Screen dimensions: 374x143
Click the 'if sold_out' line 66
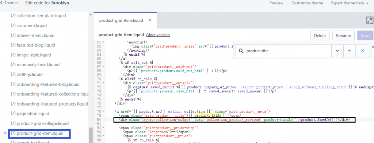click(x=136, y=63)
